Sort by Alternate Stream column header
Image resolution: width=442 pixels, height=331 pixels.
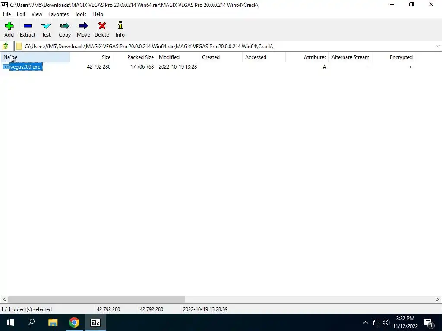350,57
